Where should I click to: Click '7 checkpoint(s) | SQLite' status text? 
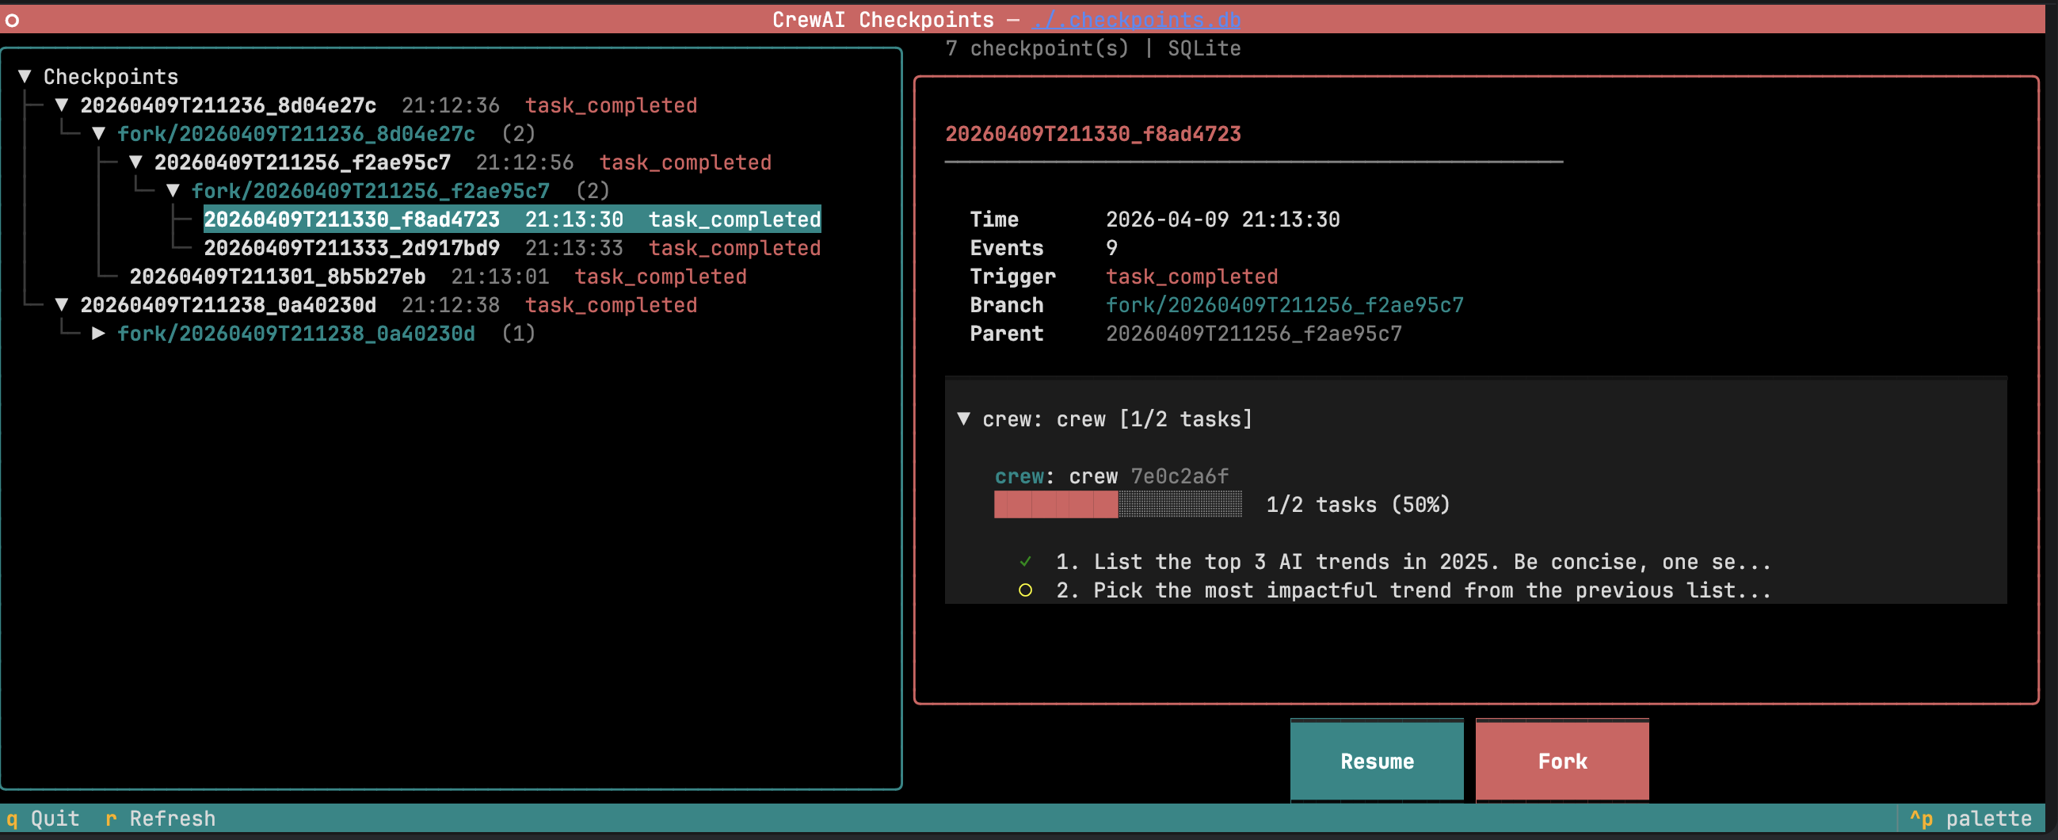[1093, 48]
